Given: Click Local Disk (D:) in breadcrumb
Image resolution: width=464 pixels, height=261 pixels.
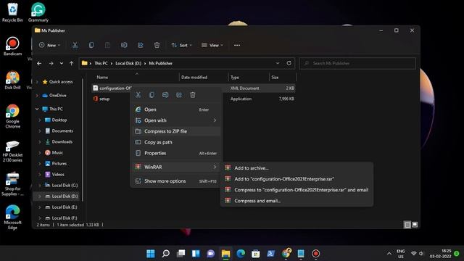Looking at the screenshot, I should click(128, 63).
